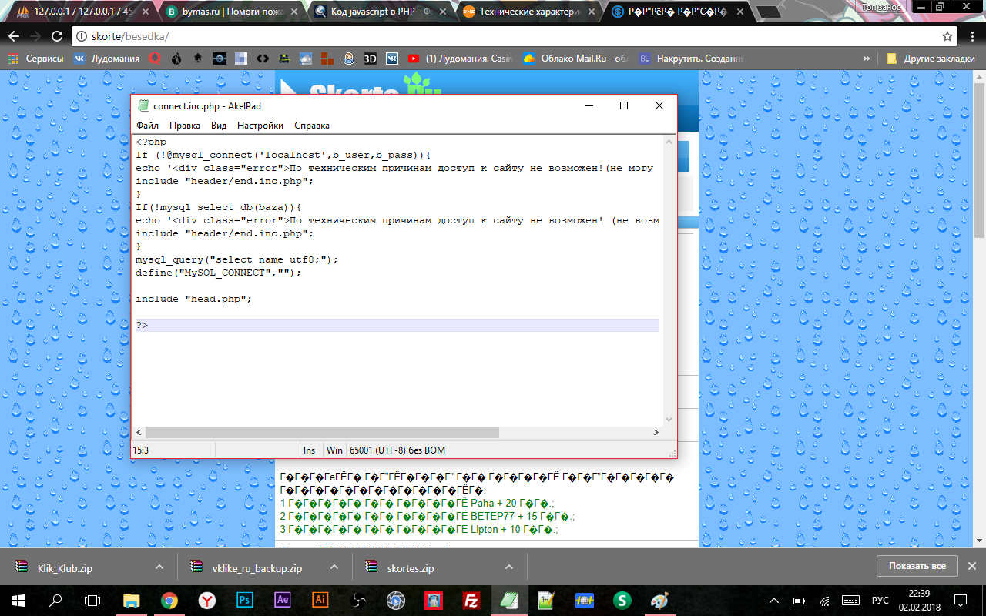Open FileZilla from the taskbar
986x616 pixels.
pyautogui.click(x=471, y=601)
